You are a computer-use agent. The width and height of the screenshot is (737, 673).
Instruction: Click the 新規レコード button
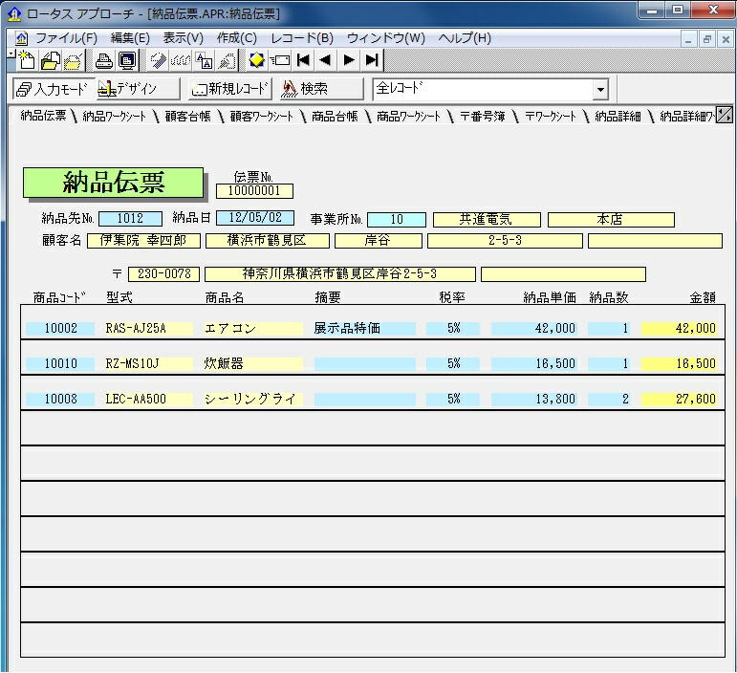[230, 88]
